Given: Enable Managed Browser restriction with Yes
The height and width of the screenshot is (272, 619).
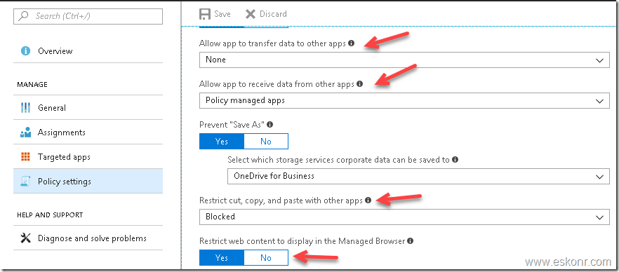Looking at the screenshot, I should coord(222,257).
